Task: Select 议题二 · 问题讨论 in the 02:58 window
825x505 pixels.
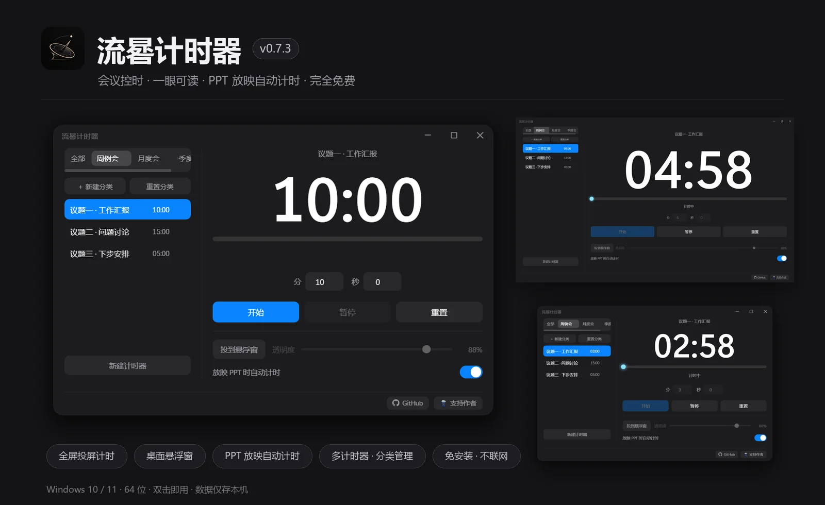Action: click(577, 363)
